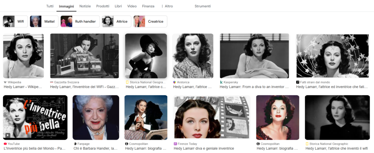
Task: Click the 'YouTube' source name text
Action: pos(14,144)
